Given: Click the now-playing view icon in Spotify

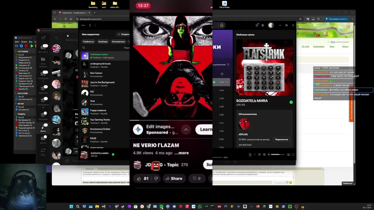Looking at the screenshot, I should coord(250,155).
